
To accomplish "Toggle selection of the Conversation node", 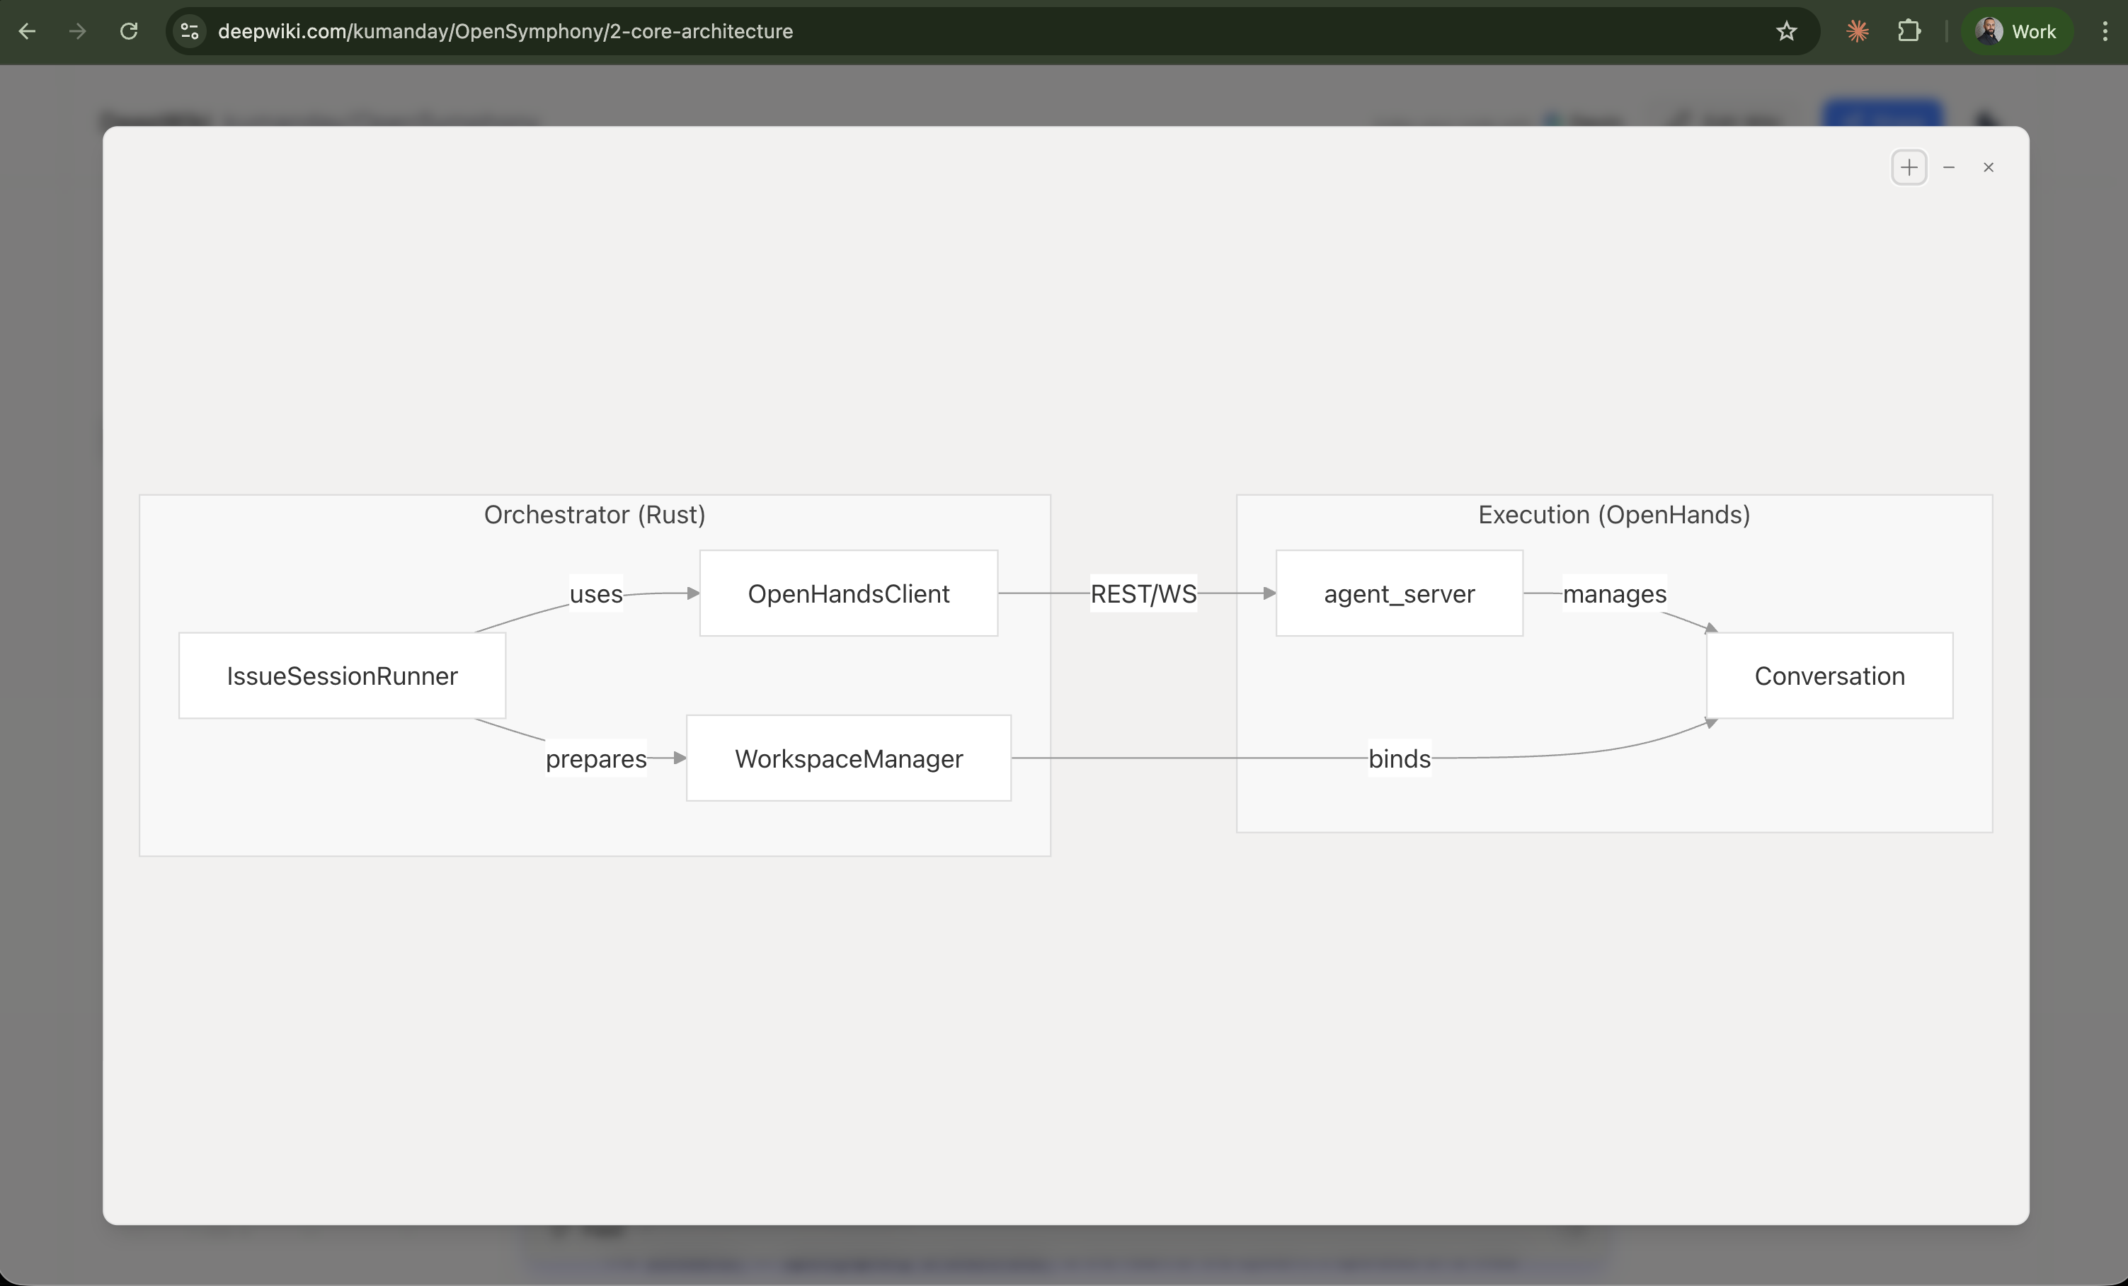I will pos(1829,676).
